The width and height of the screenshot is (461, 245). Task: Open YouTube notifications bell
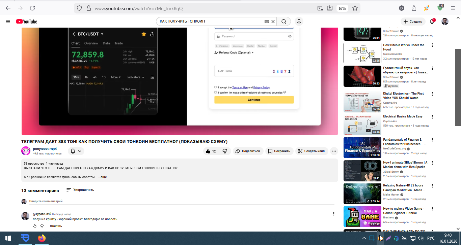click(432, 21)
